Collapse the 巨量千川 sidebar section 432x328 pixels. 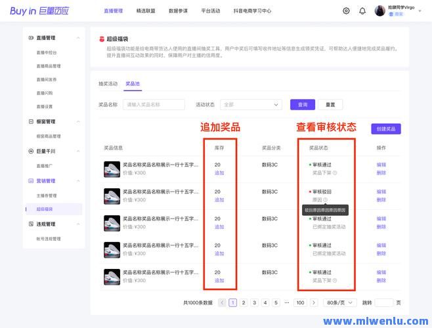(x=79, y=152)
